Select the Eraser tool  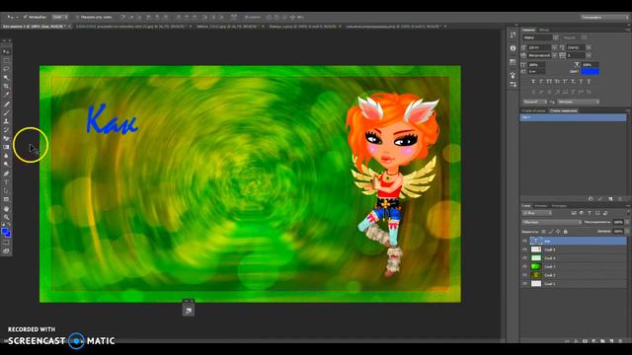point(6,138)
